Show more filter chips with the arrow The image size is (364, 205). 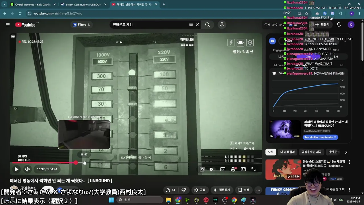(346, 152)
